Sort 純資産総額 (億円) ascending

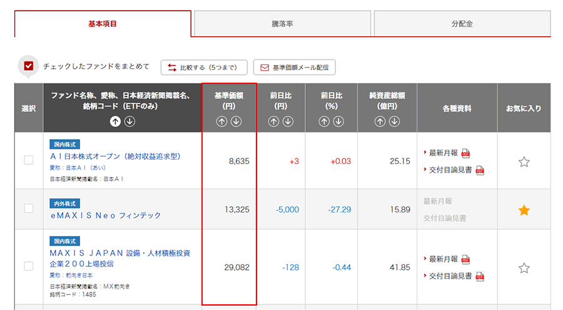380,121
